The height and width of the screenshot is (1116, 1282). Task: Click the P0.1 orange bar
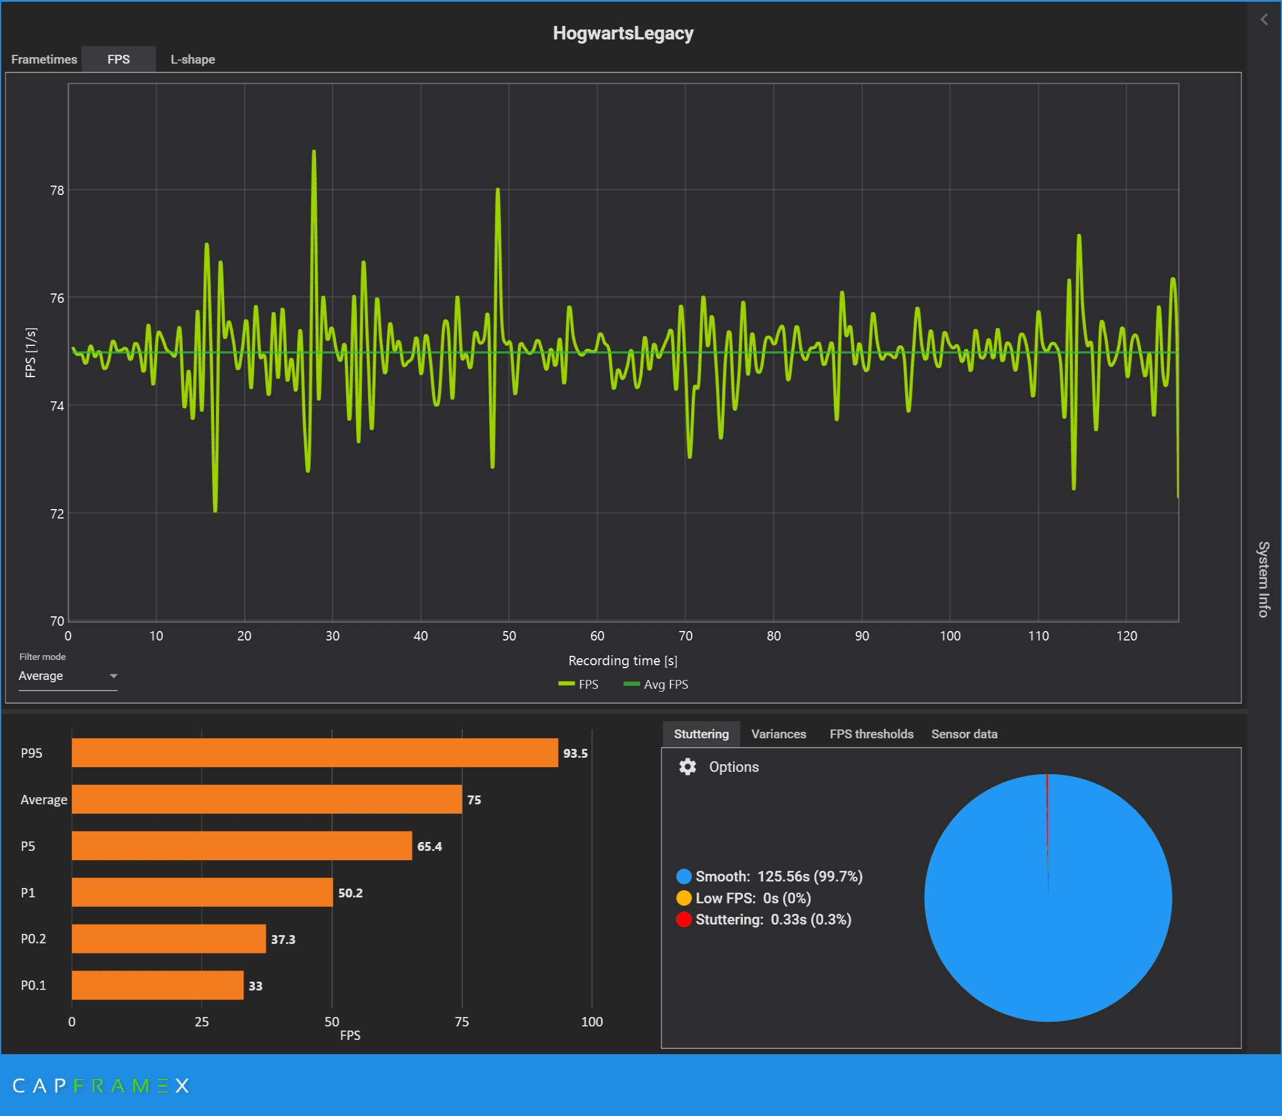click(157, 985)
